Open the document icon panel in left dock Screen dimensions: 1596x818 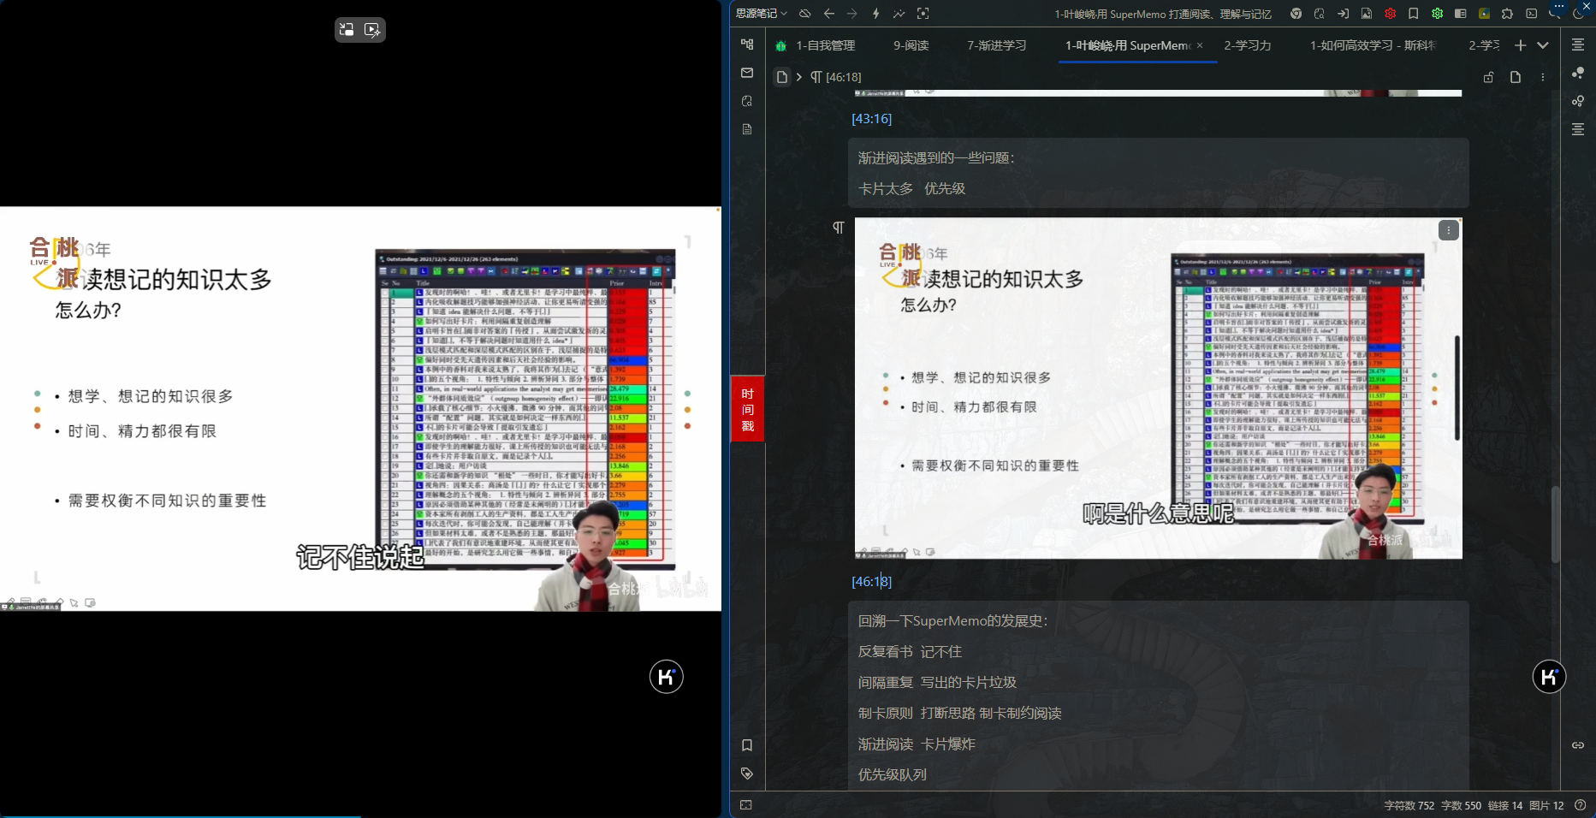[747, 129]
